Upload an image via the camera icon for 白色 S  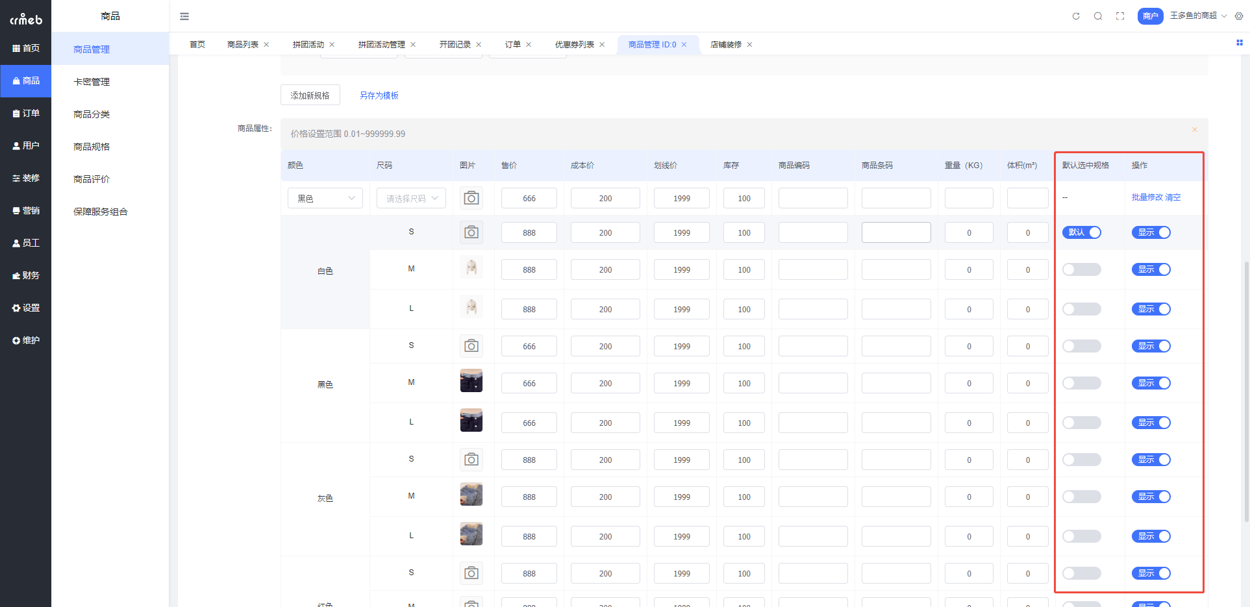(471, 232)
